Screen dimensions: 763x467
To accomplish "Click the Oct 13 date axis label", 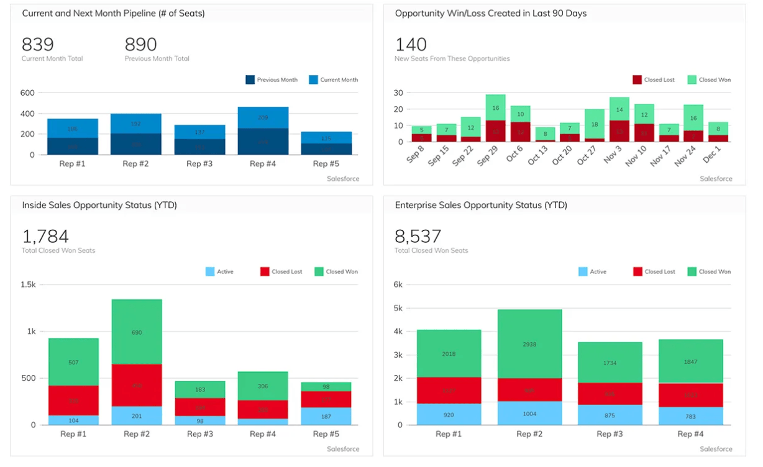I will point(538,156).
